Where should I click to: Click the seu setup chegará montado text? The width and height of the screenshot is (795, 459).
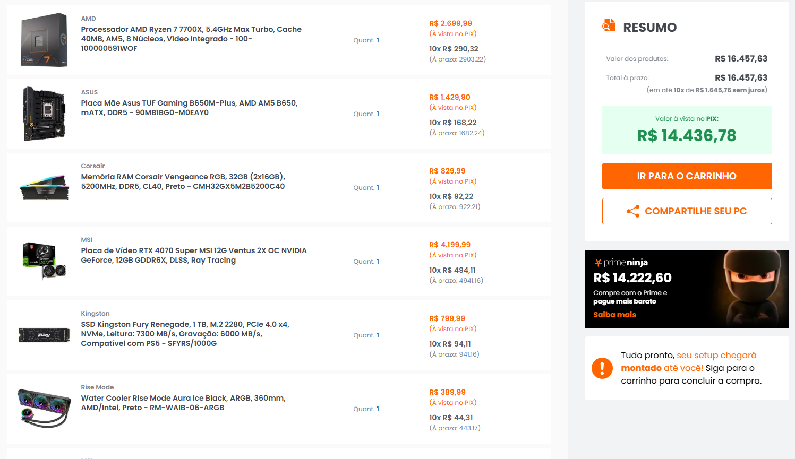click(x=689, y=362)
